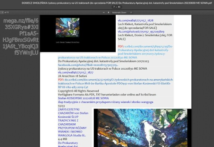The height and width of the screenshot is (147, 214).
Task: Click the zoom out minus button
Action: click(x=104, y=13)
